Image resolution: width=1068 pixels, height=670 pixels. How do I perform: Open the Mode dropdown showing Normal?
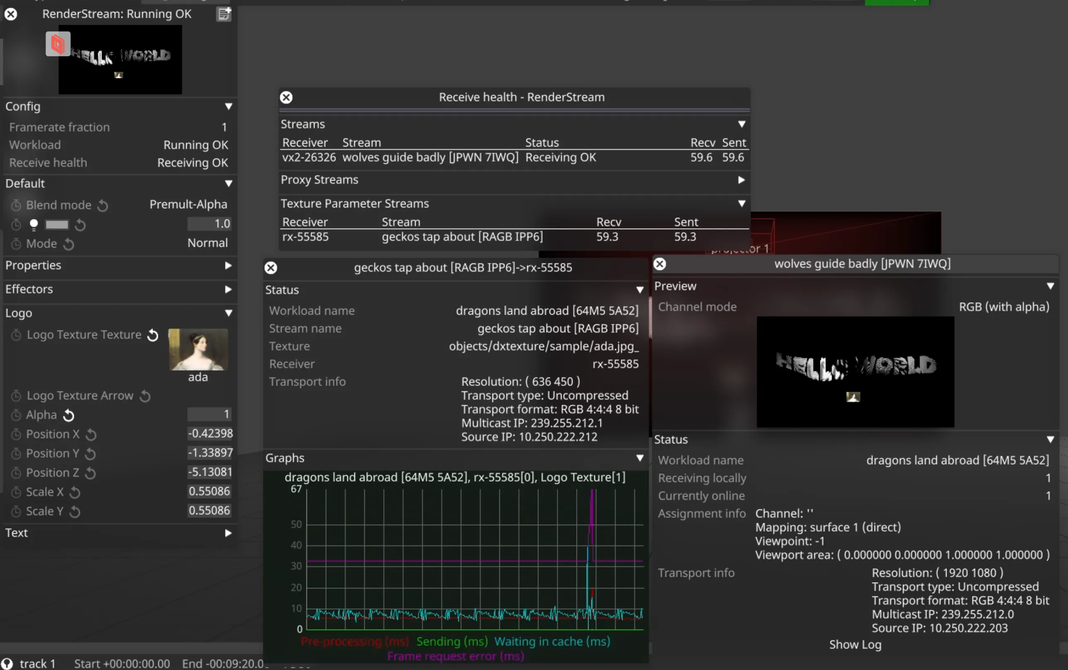click(x=208, y=243)
